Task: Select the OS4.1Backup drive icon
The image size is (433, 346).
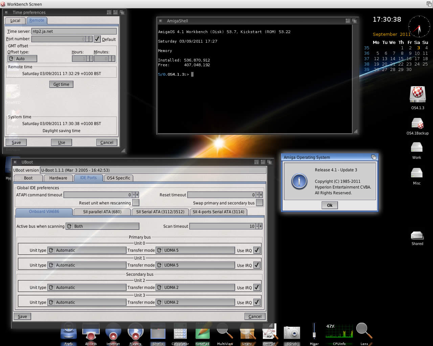Action: click(x=417, y=123)
